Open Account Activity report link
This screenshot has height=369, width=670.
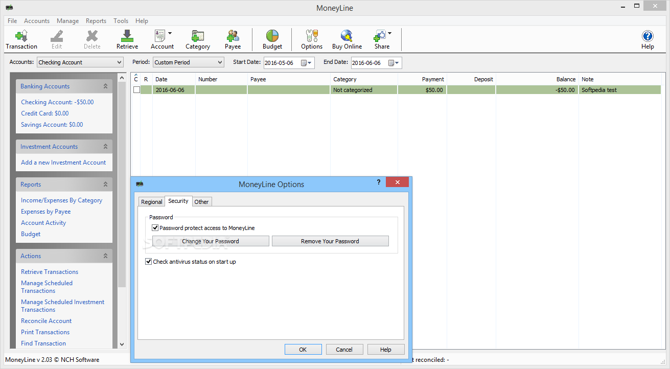[x=43, y=223]
